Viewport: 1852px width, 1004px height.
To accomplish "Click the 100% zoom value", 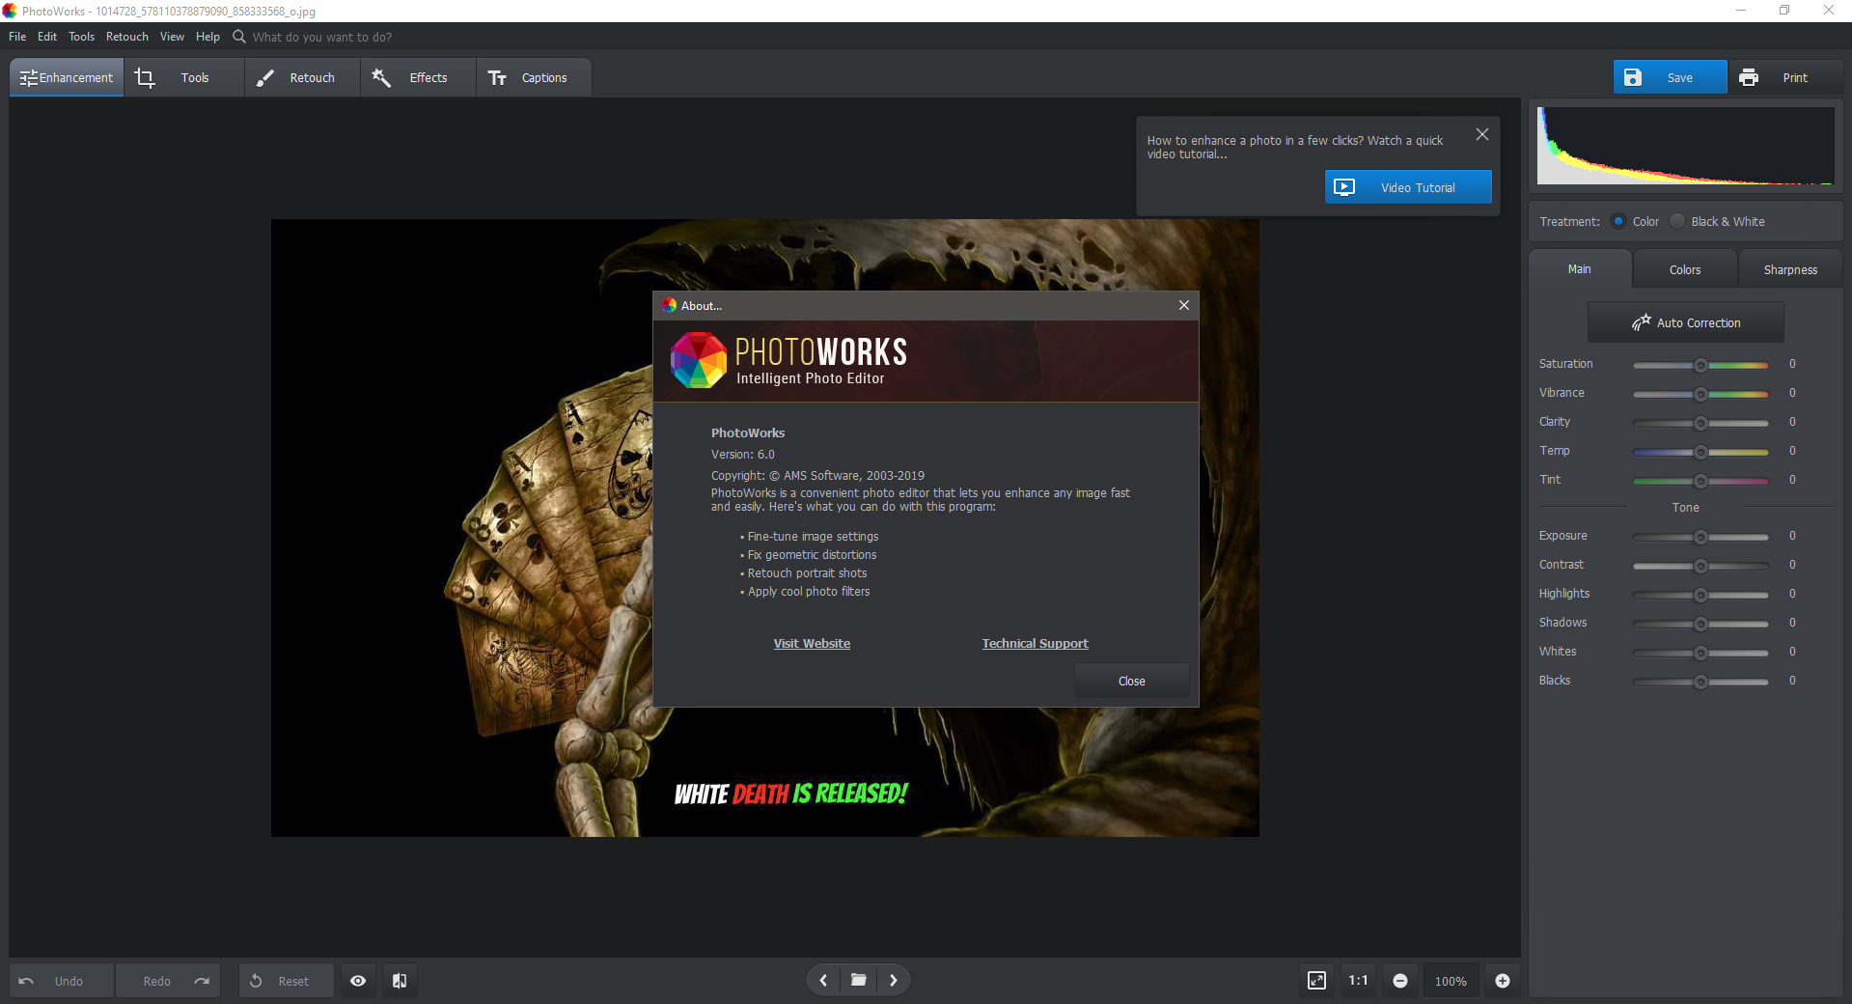I will (1451, 981).
